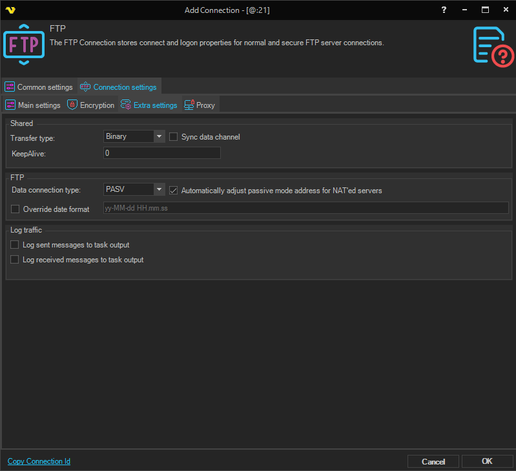This screenshot has width=516, height=471.
Task: Click the Main settings tab icon
Action: (x=10, y=105)
